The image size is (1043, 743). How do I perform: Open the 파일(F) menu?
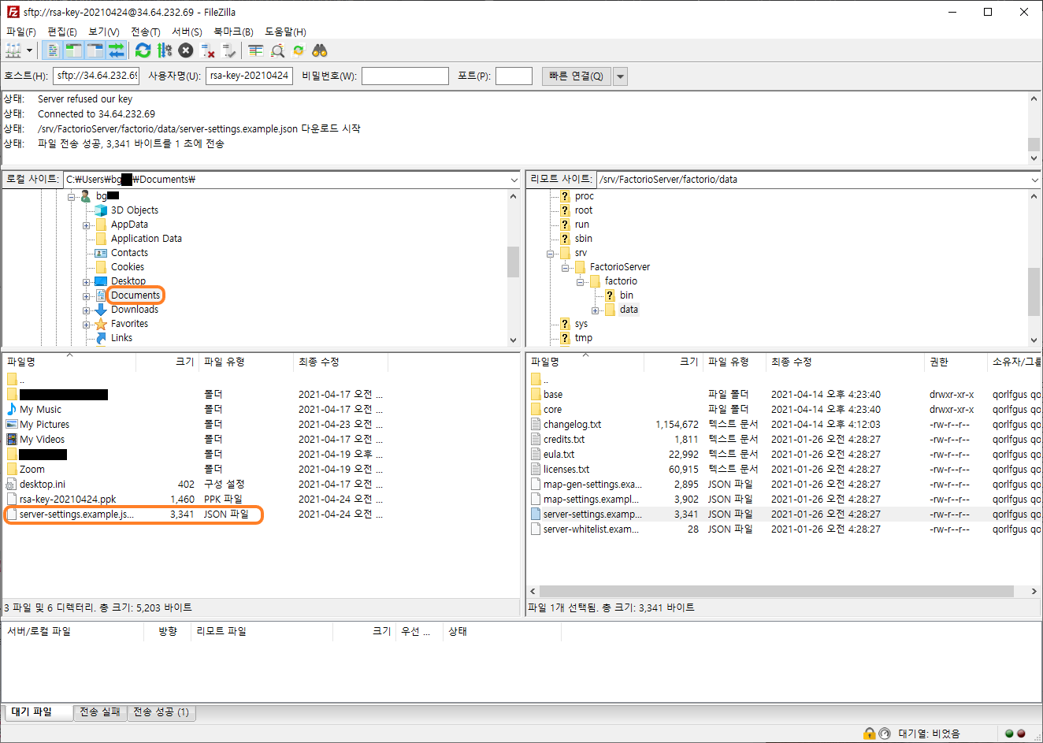[x=21, y=32]
